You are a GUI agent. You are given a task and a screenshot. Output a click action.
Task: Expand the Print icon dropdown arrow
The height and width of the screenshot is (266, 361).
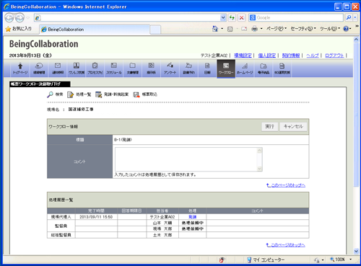261,29
